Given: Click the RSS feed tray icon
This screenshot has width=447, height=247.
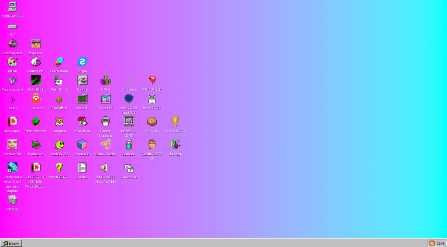Looking at the screenshot, I should (432, 244).
